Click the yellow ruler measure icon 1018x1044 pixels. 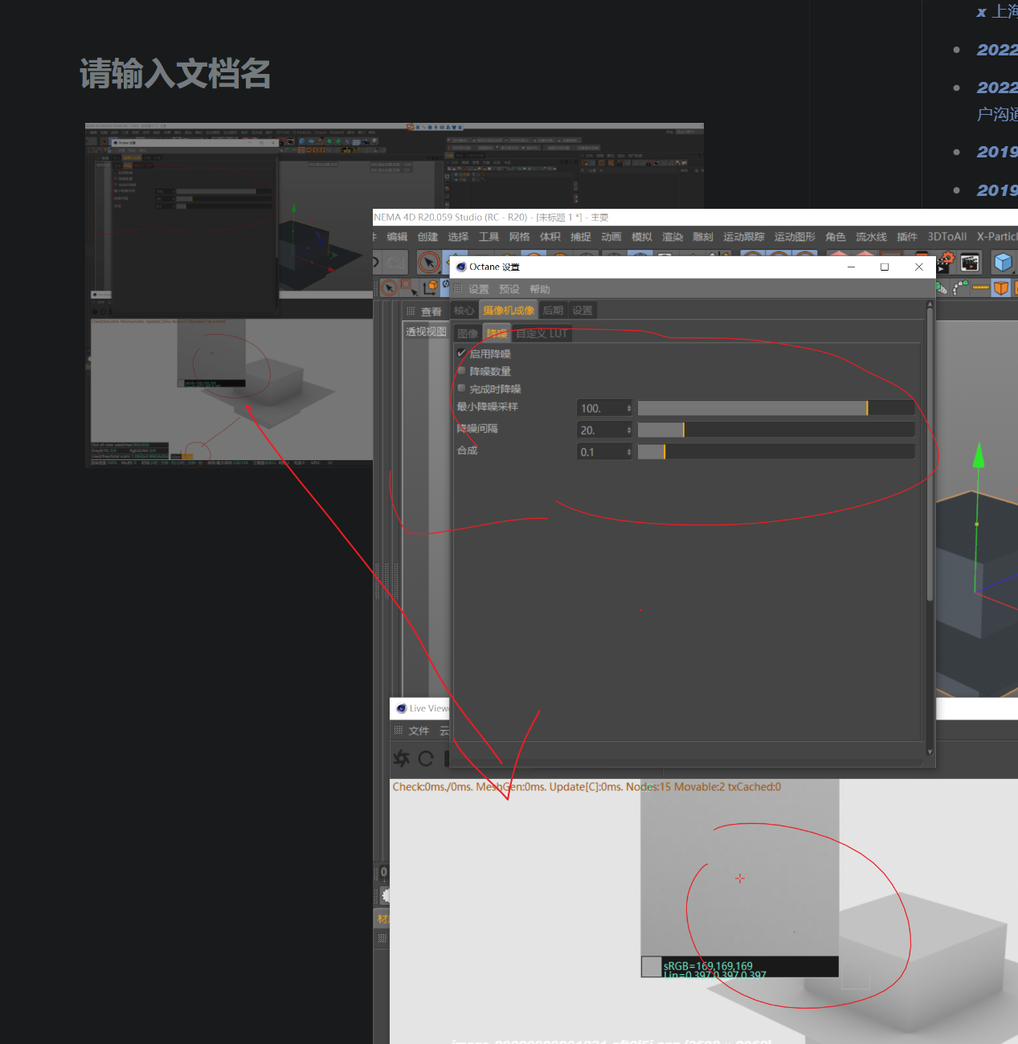pos(981,288)
